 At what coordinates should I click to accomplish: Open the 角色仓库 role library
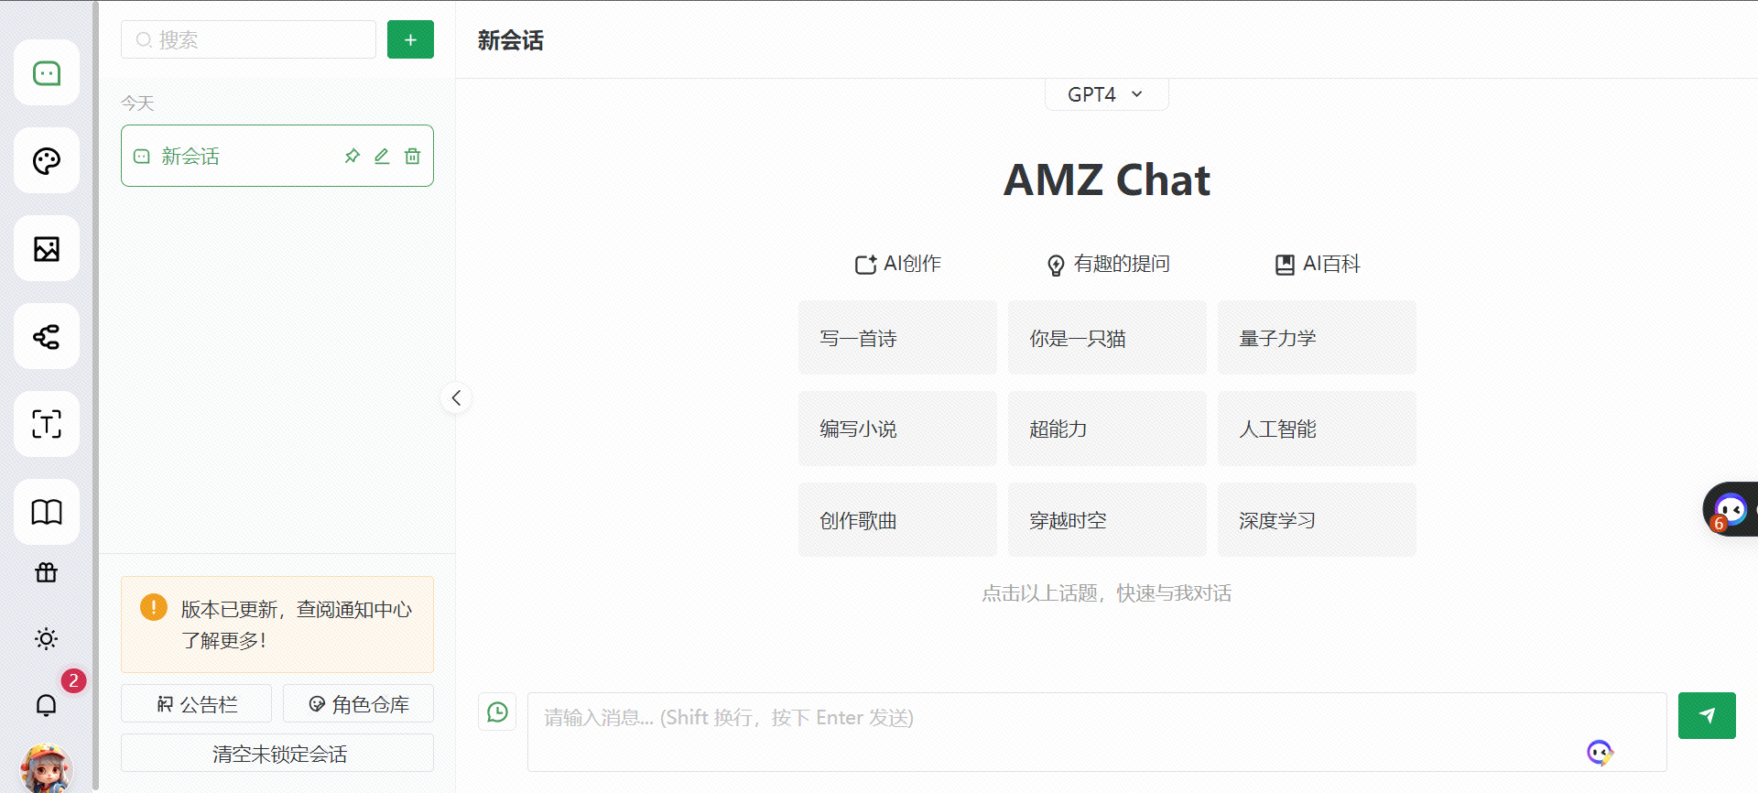[358, 704]
